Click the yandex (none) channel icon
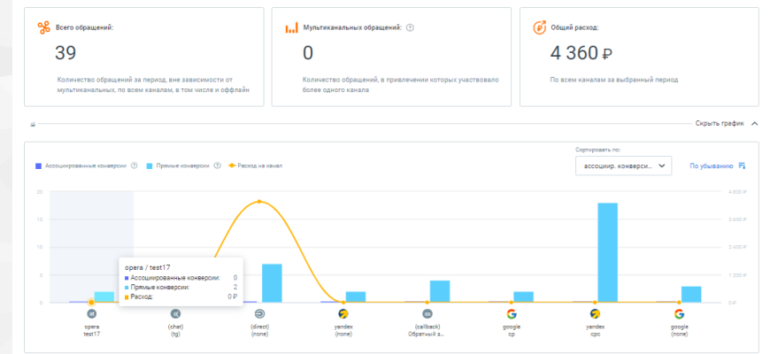 (x=343, y=313)
